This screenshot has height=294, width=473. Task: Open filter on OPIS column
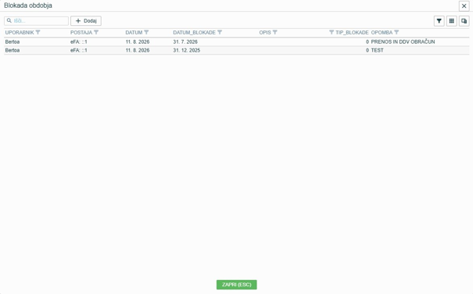[275, 32]
